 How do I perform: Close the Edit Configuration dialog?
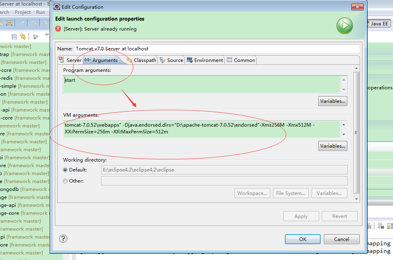click(357, 7)
